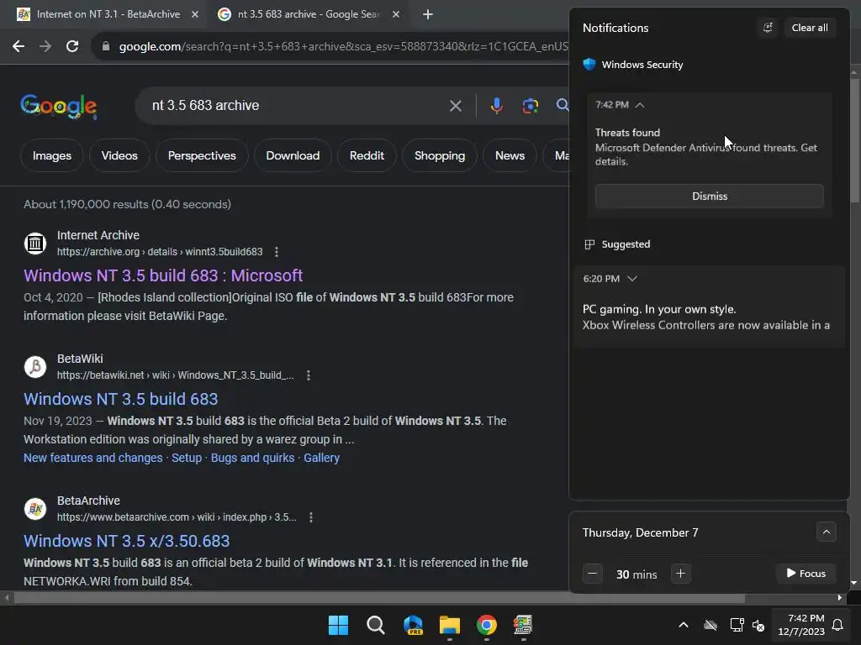Click the lock site info icon
The height and width of the screenshot is (645, 861).
[106, 47]
